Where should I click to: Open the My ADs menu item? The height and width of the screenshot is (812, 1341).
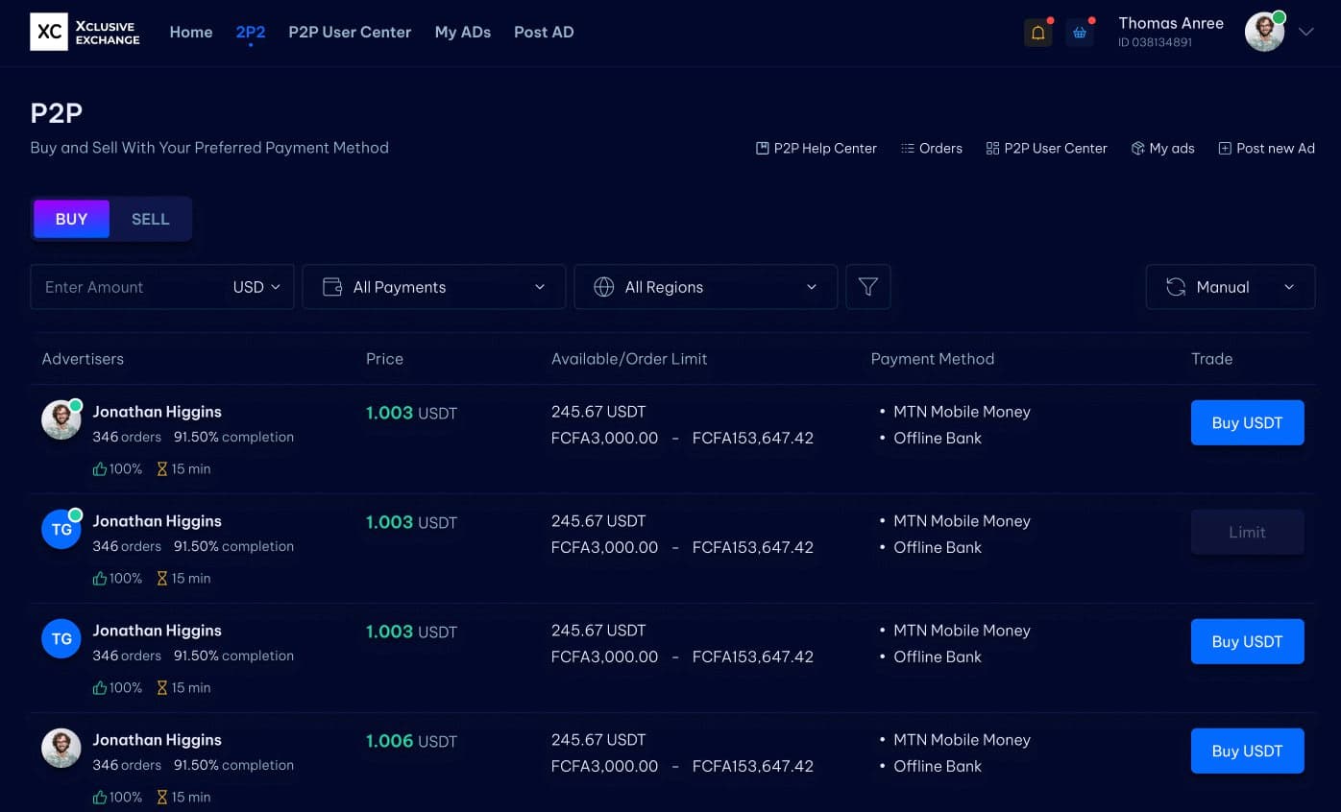(x=462, y=32)
